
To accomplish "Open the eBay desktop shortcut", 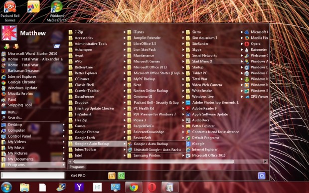I will tap(33, 9).
